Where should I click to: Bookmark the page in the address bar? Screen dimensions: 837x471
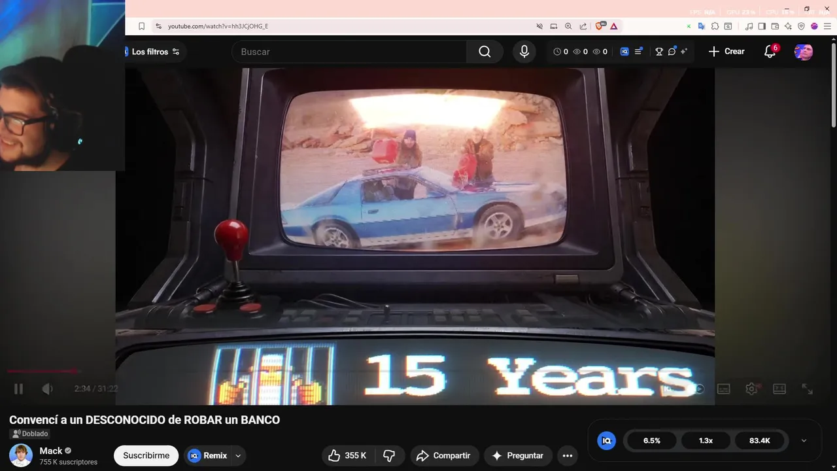click(x=141, y=26)
